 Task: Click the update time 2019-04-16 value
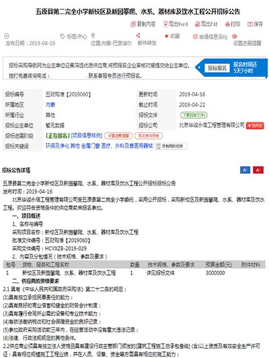pos(192,94)
